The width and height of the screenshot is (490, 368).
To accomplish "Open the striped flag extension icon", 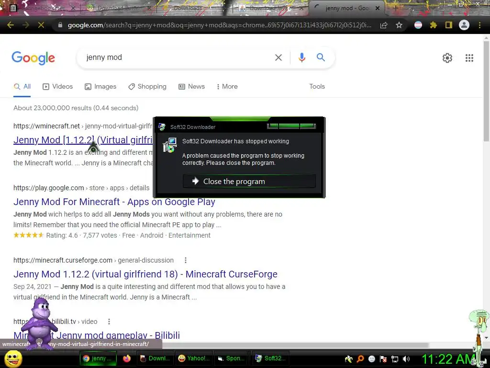I will (x=418, y=25).
